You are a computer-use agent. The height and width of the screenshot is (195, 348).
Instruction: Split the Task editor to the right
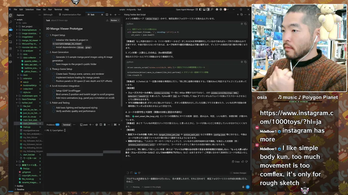click(x=107, y=15)
